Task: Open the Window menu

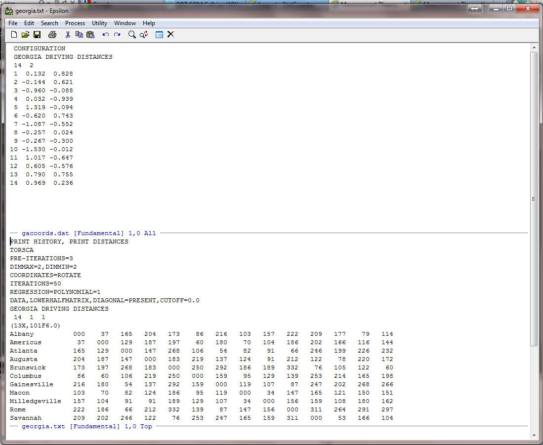Action: point(125,23)
